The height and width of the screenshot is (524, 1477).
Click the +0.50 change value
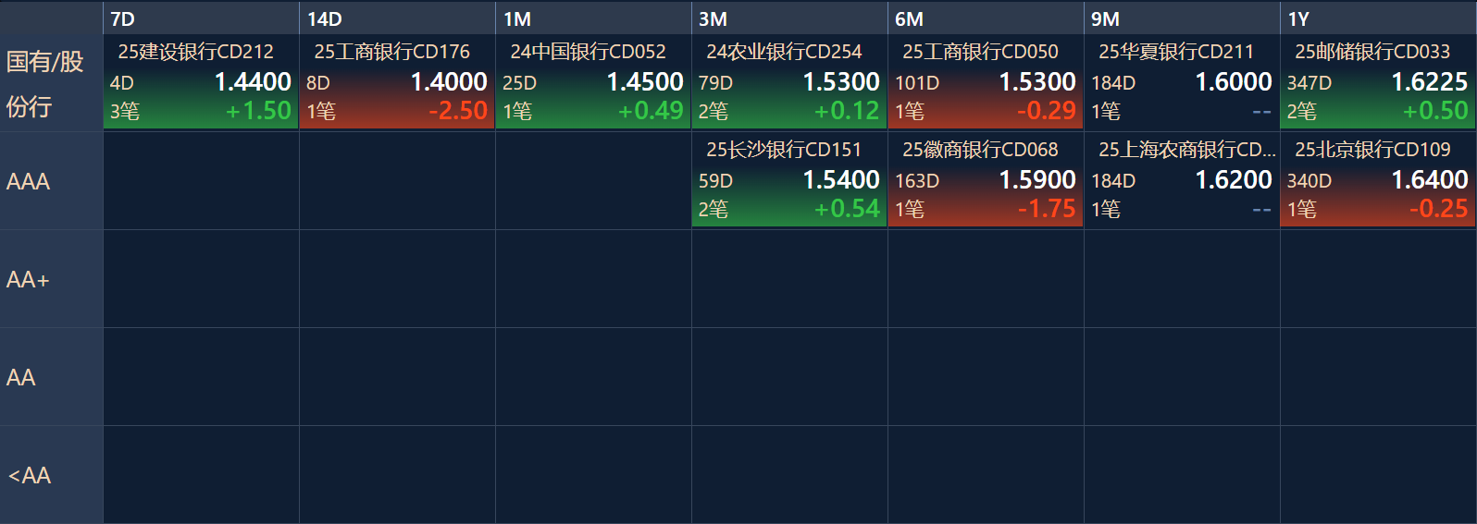click(x=1435, y=111)
